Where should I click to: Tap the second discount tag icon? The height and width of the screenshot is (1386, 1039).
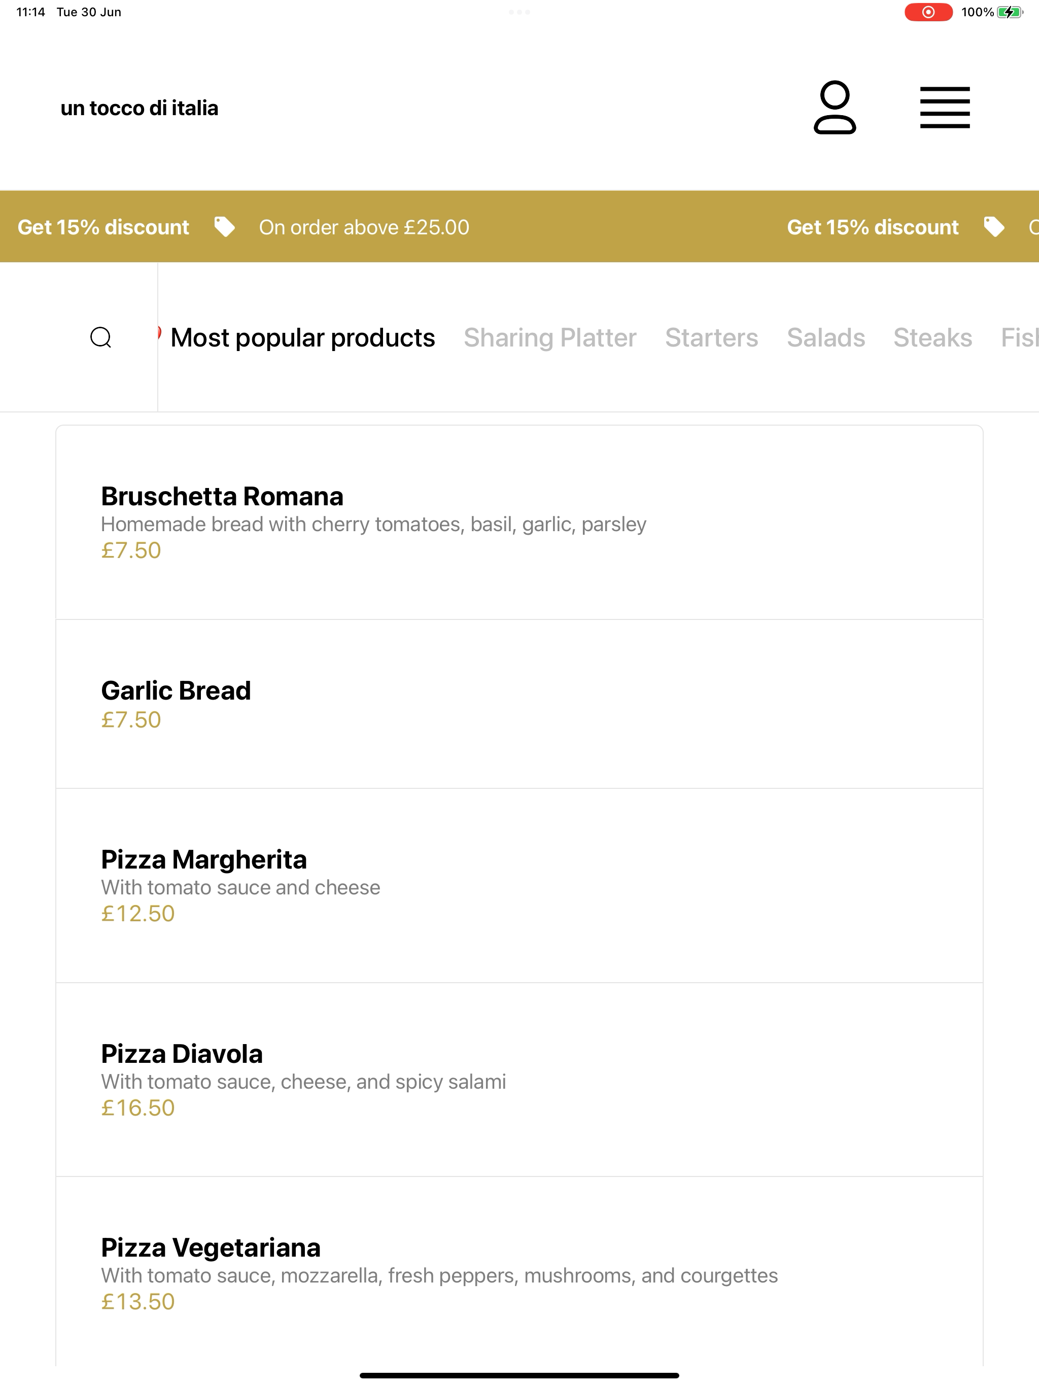(x=994, y=227)
